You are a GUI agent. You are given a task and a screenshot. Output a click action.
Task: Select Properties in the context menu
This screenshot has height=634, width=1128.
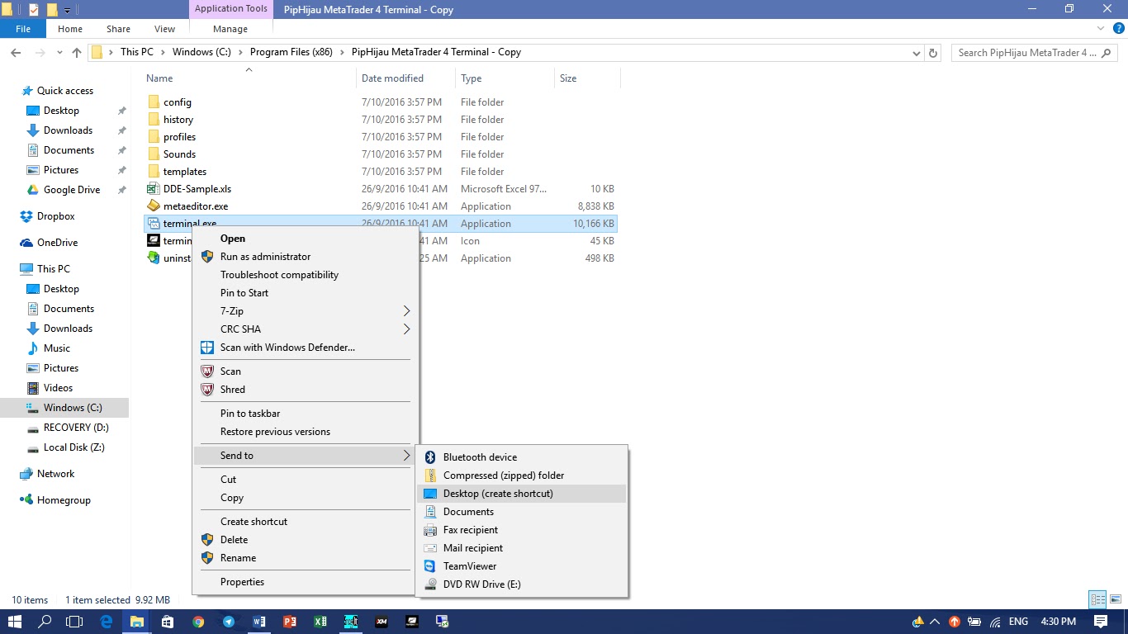click(x=302, y=582)
